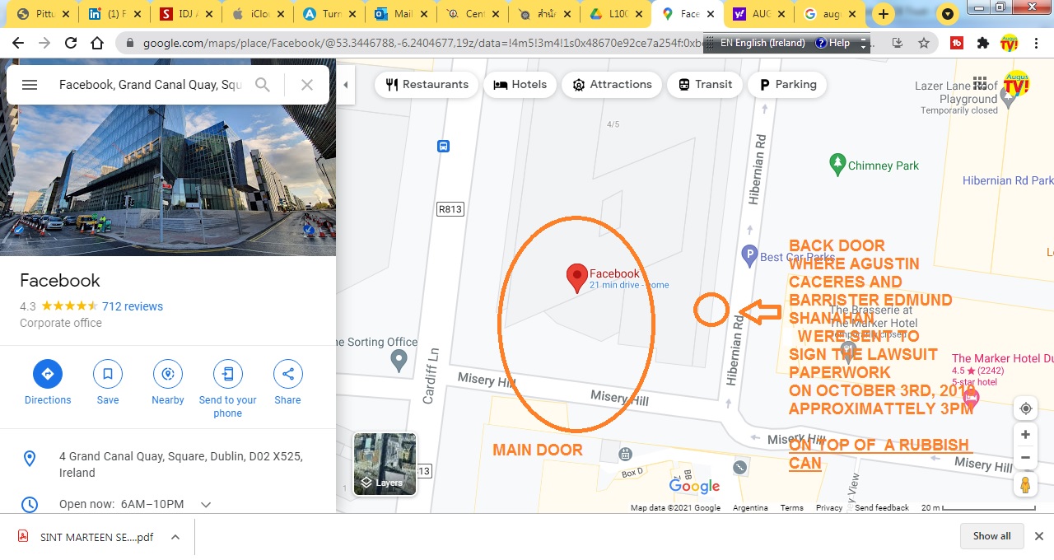Save the Facebook place
1054x560 pixels.
(108, 383)
